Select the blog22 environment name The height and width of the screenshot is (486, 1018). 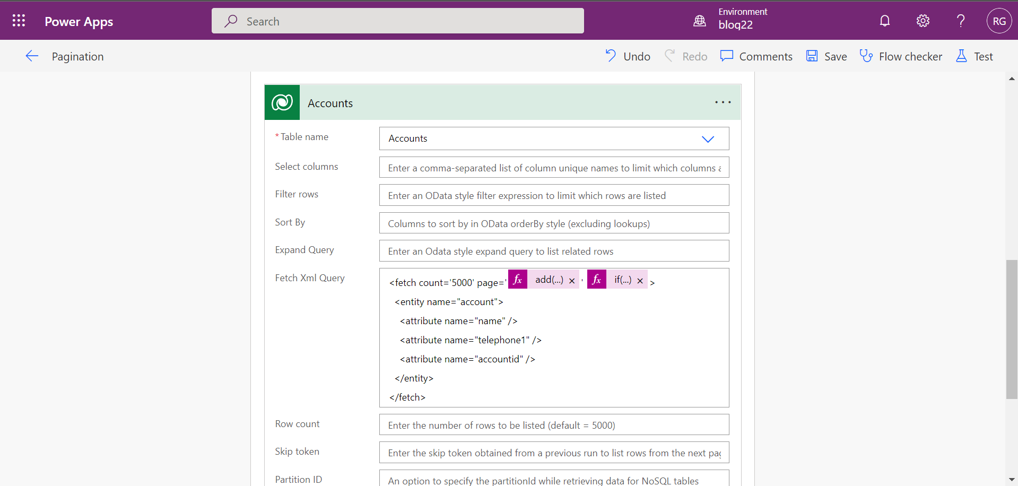735,25
